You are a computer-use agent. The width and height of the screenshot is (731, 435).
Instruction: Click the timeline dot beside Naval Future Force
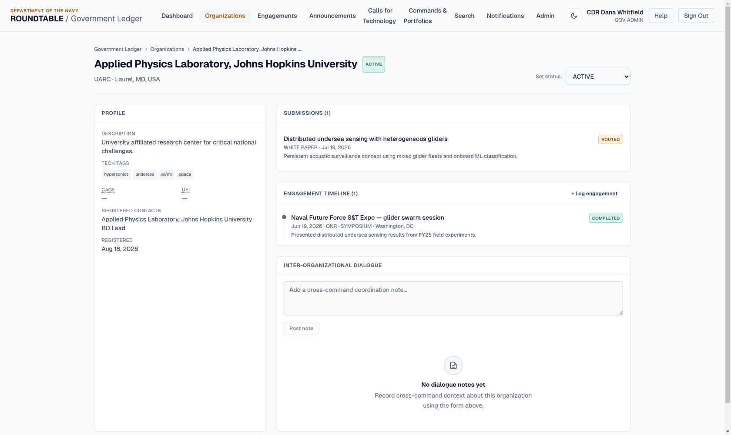pos(284,217)
